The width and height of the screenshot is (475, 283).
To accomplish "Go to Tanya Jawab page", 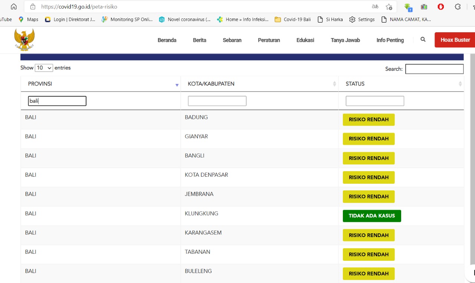I will click(345, 40).
